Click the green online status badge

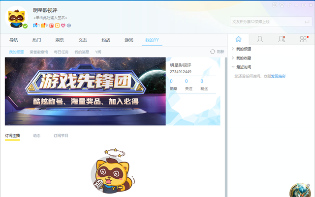click(25, 26)
